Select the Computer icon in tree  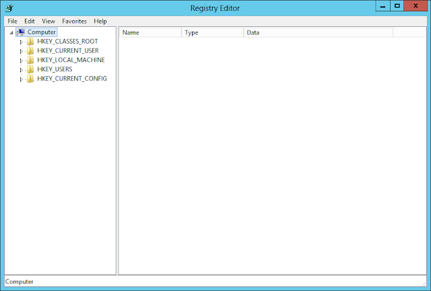pos(21,32)
